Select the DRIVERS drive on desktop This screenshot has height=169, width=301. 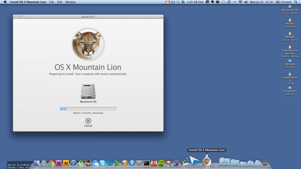pyautogui.click(x=290, y=37)
